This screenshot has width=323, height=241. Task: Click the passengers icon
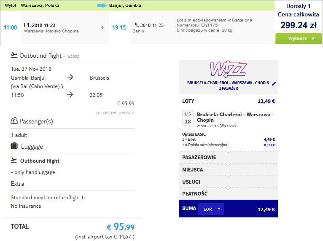tap(14, 121)
